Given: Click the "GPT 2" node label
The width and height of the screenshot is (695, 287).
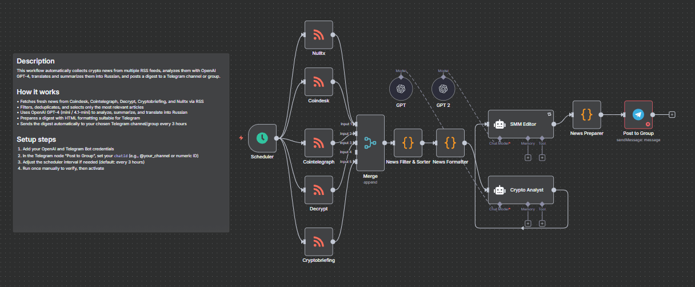Looking at the screenshot, I should [443, 106].
